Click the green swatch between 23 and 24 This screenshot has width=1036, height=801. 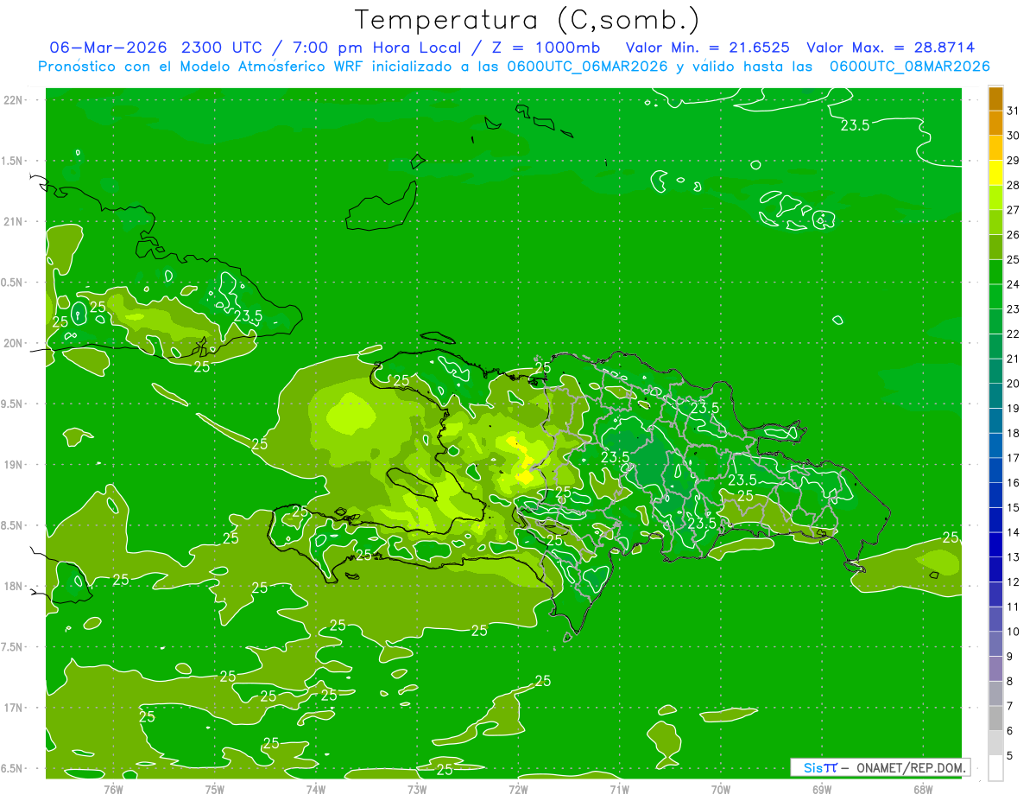click(x=995, y=297)
